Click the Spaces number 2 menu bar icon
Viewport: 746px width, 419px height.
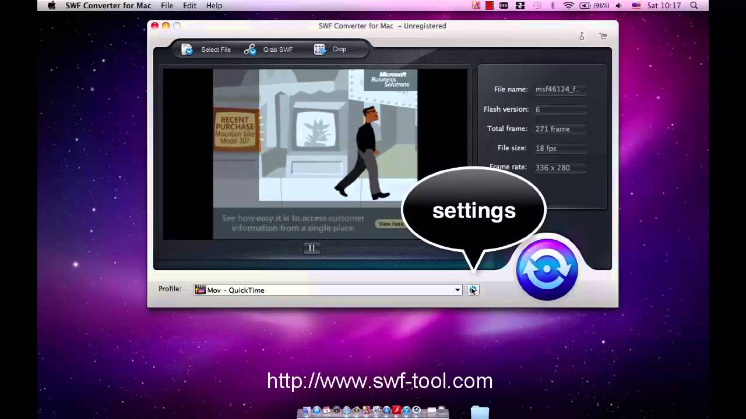tap(520, 5)
